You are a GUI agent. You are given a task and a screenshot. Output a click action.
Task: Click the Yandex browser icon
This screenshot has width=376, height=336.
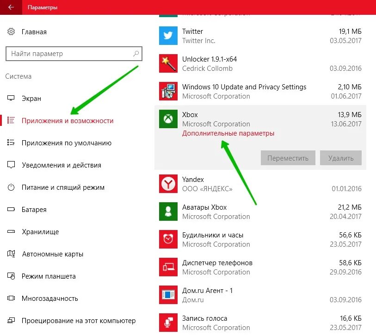(x=168, y=184)
